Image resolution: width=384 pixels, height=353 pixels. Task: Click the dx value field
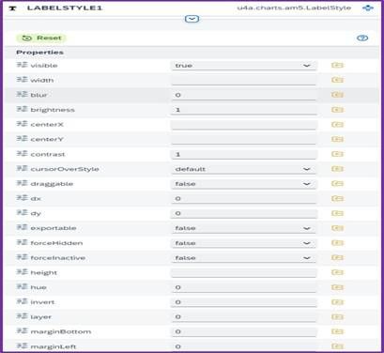pos(244,198)
